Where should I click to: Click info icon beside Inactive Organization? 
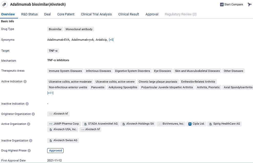[x=31, y=141]
